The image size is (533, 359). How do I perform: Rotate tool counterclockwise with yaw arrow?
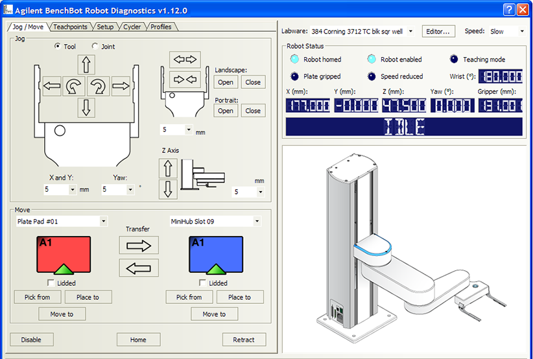(75, 86)
